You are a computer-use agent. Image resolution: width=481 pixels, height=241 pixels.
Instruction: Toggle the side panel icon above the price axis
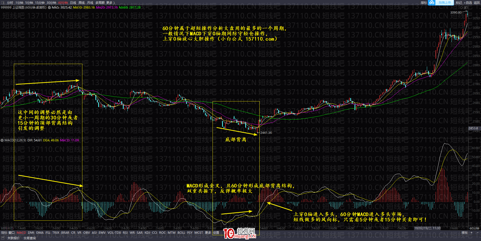tap(466, 8)
